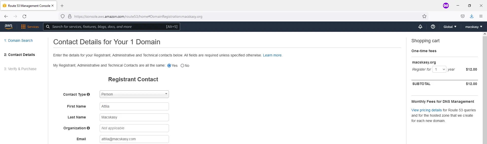Open View pricing details link
487x144 pixels.
coord(427,110)
